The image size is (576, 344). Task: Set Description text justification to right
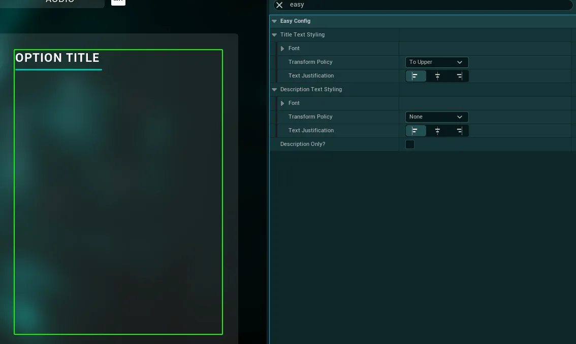tap(459, 131)
